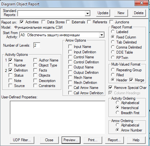Click the Print button
150x146 pixels.
click(x=93, y=140)
